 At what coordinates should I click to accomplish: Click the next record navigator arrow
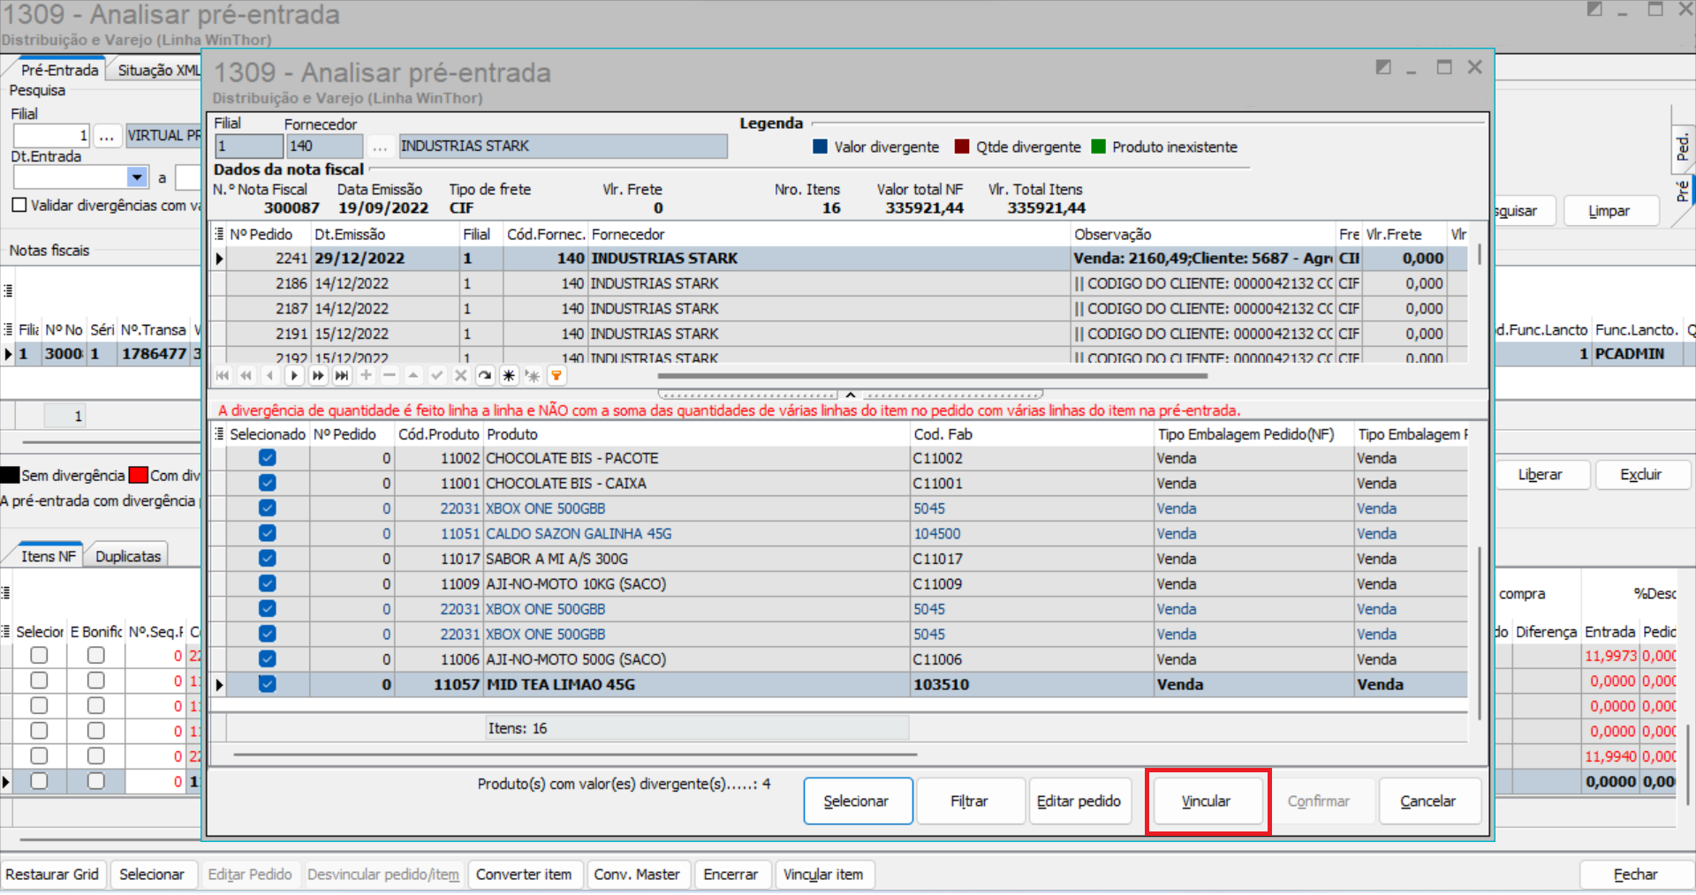pyautogui.click(x=294, y=376)
